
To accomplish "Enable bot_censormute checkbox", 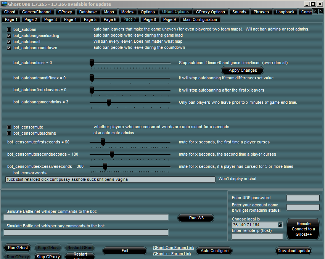I will (9, 127).
